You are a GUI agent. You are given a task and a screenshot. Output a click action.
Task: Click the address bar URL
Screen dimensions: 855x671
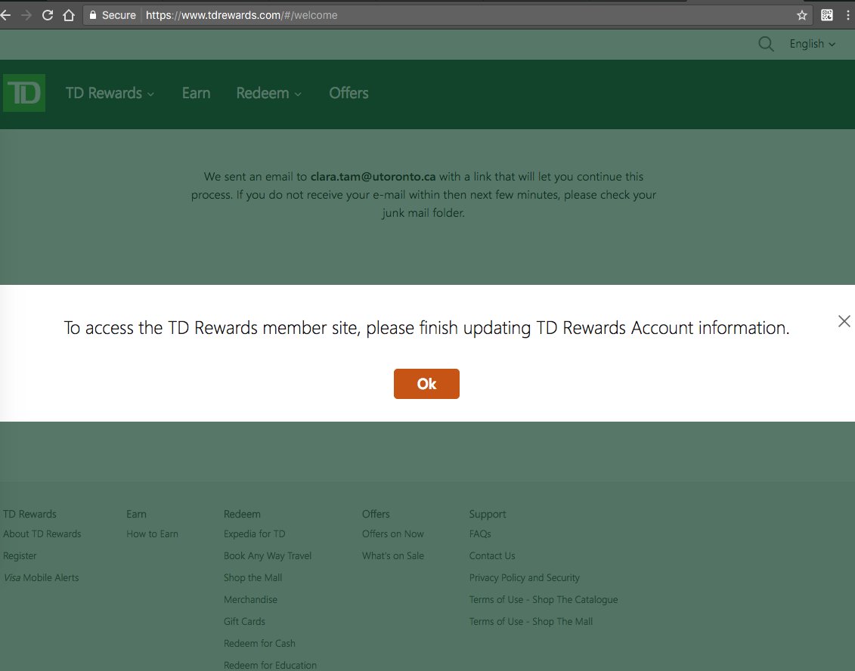tap(242, 15)
